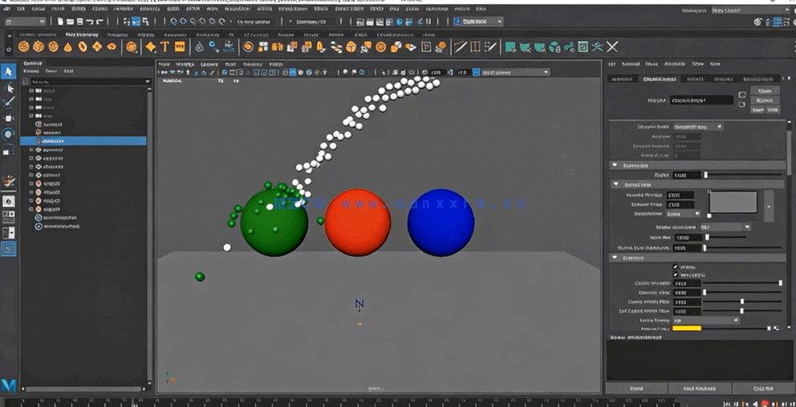Viewport: 796px width, 407px height.
Task: Activate the Paint Selection brush tool
Action: [x=9, y=103]
